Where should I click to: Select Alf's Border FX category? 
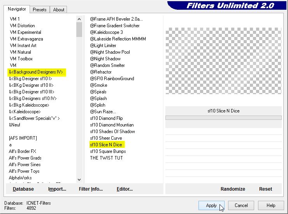click(x=23, y=151)
